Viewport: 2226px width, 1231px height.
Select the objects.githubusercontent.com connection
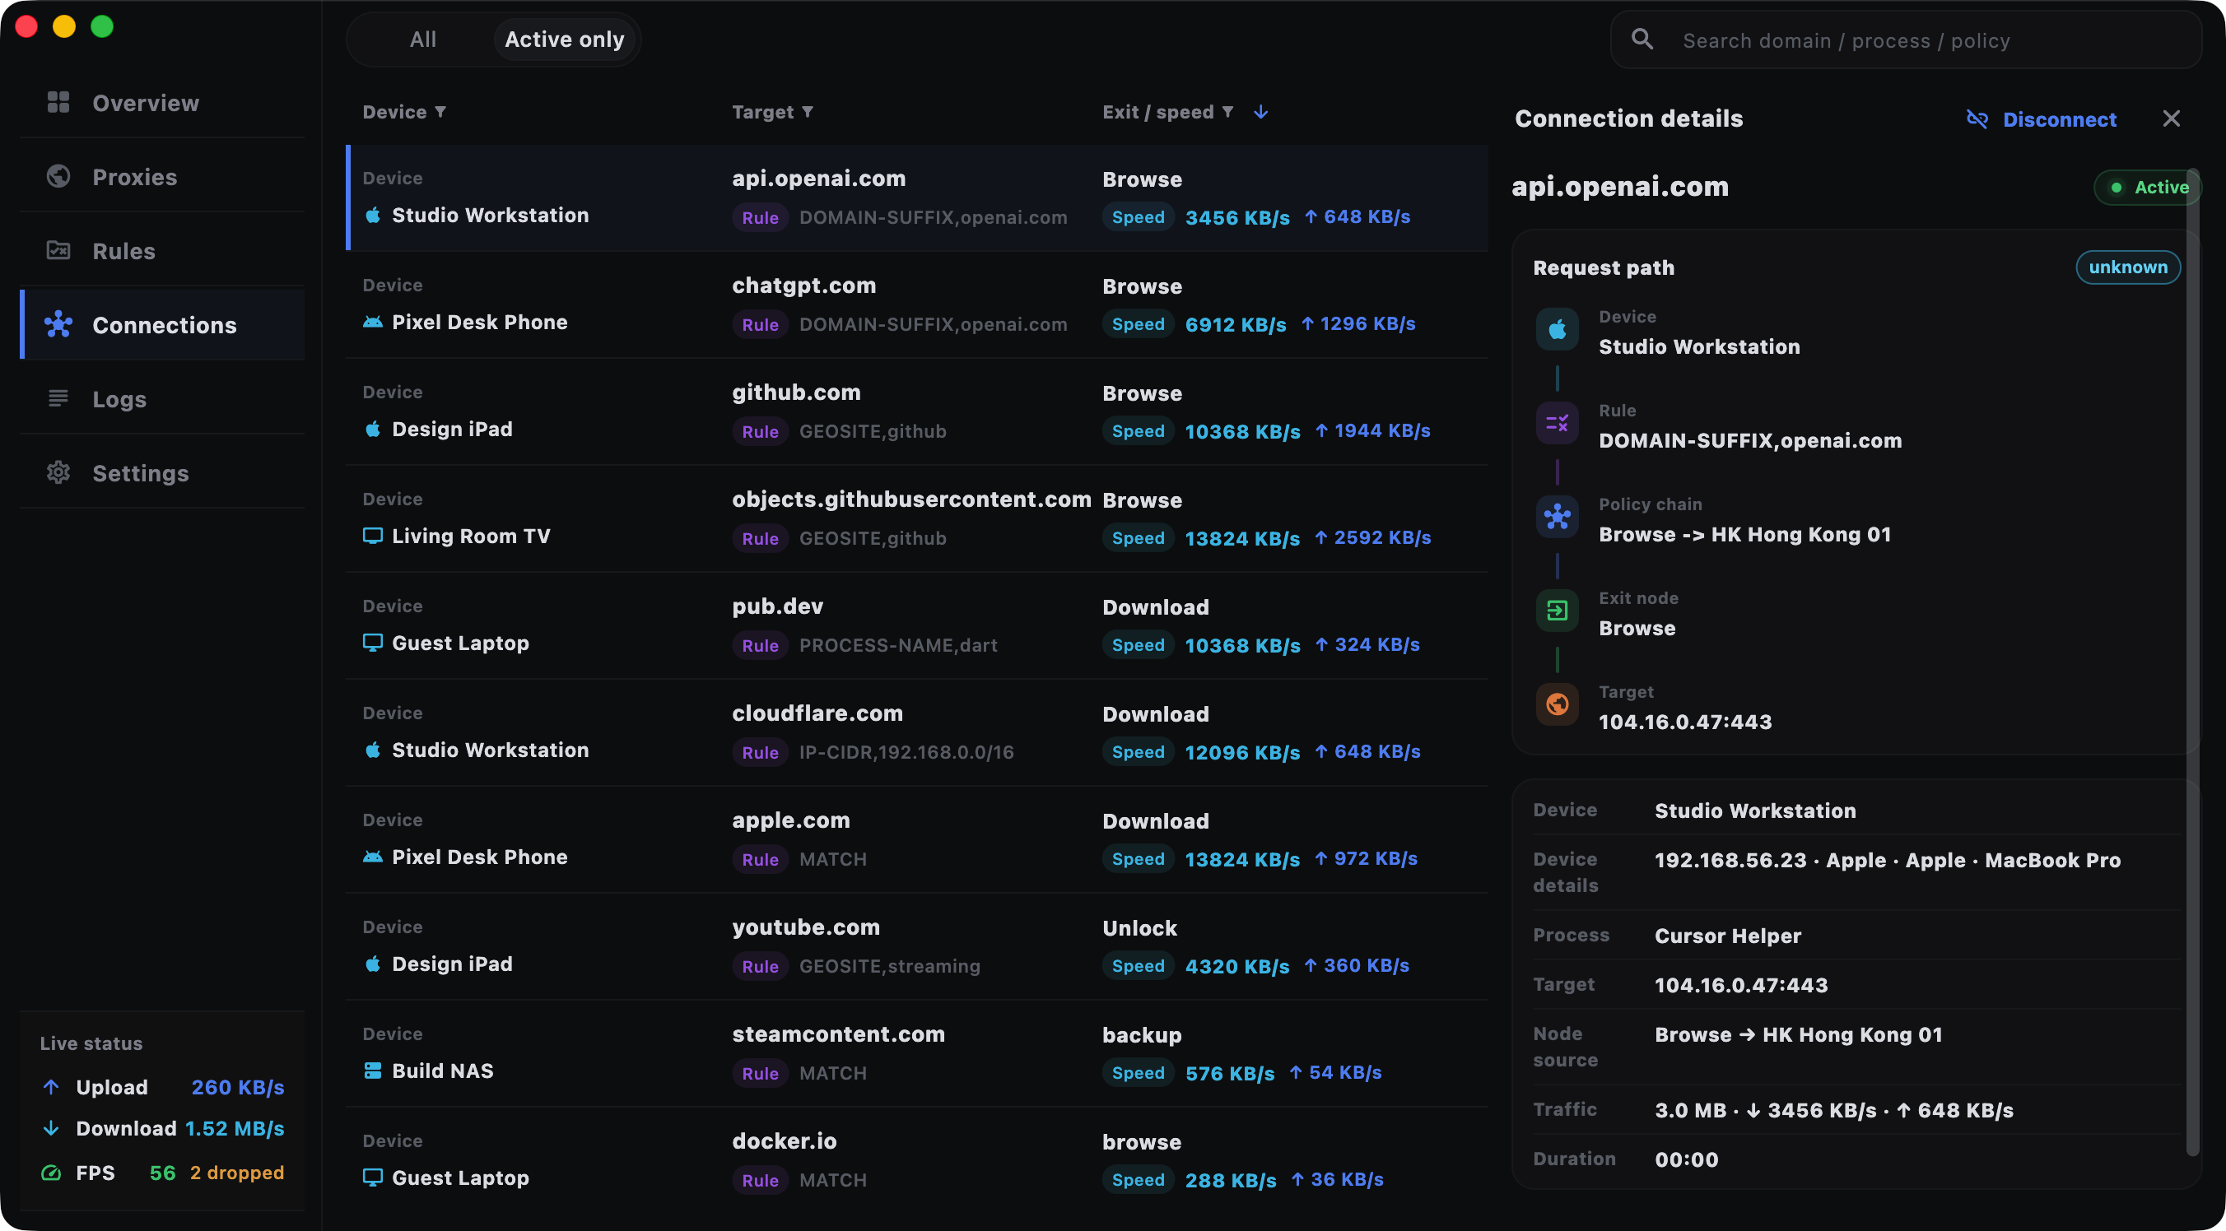pyautogui.click(x=917, y=518)
